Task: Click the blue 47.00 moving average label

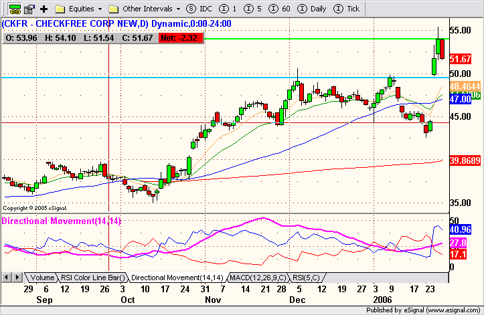Action: (x=460, y=99)
